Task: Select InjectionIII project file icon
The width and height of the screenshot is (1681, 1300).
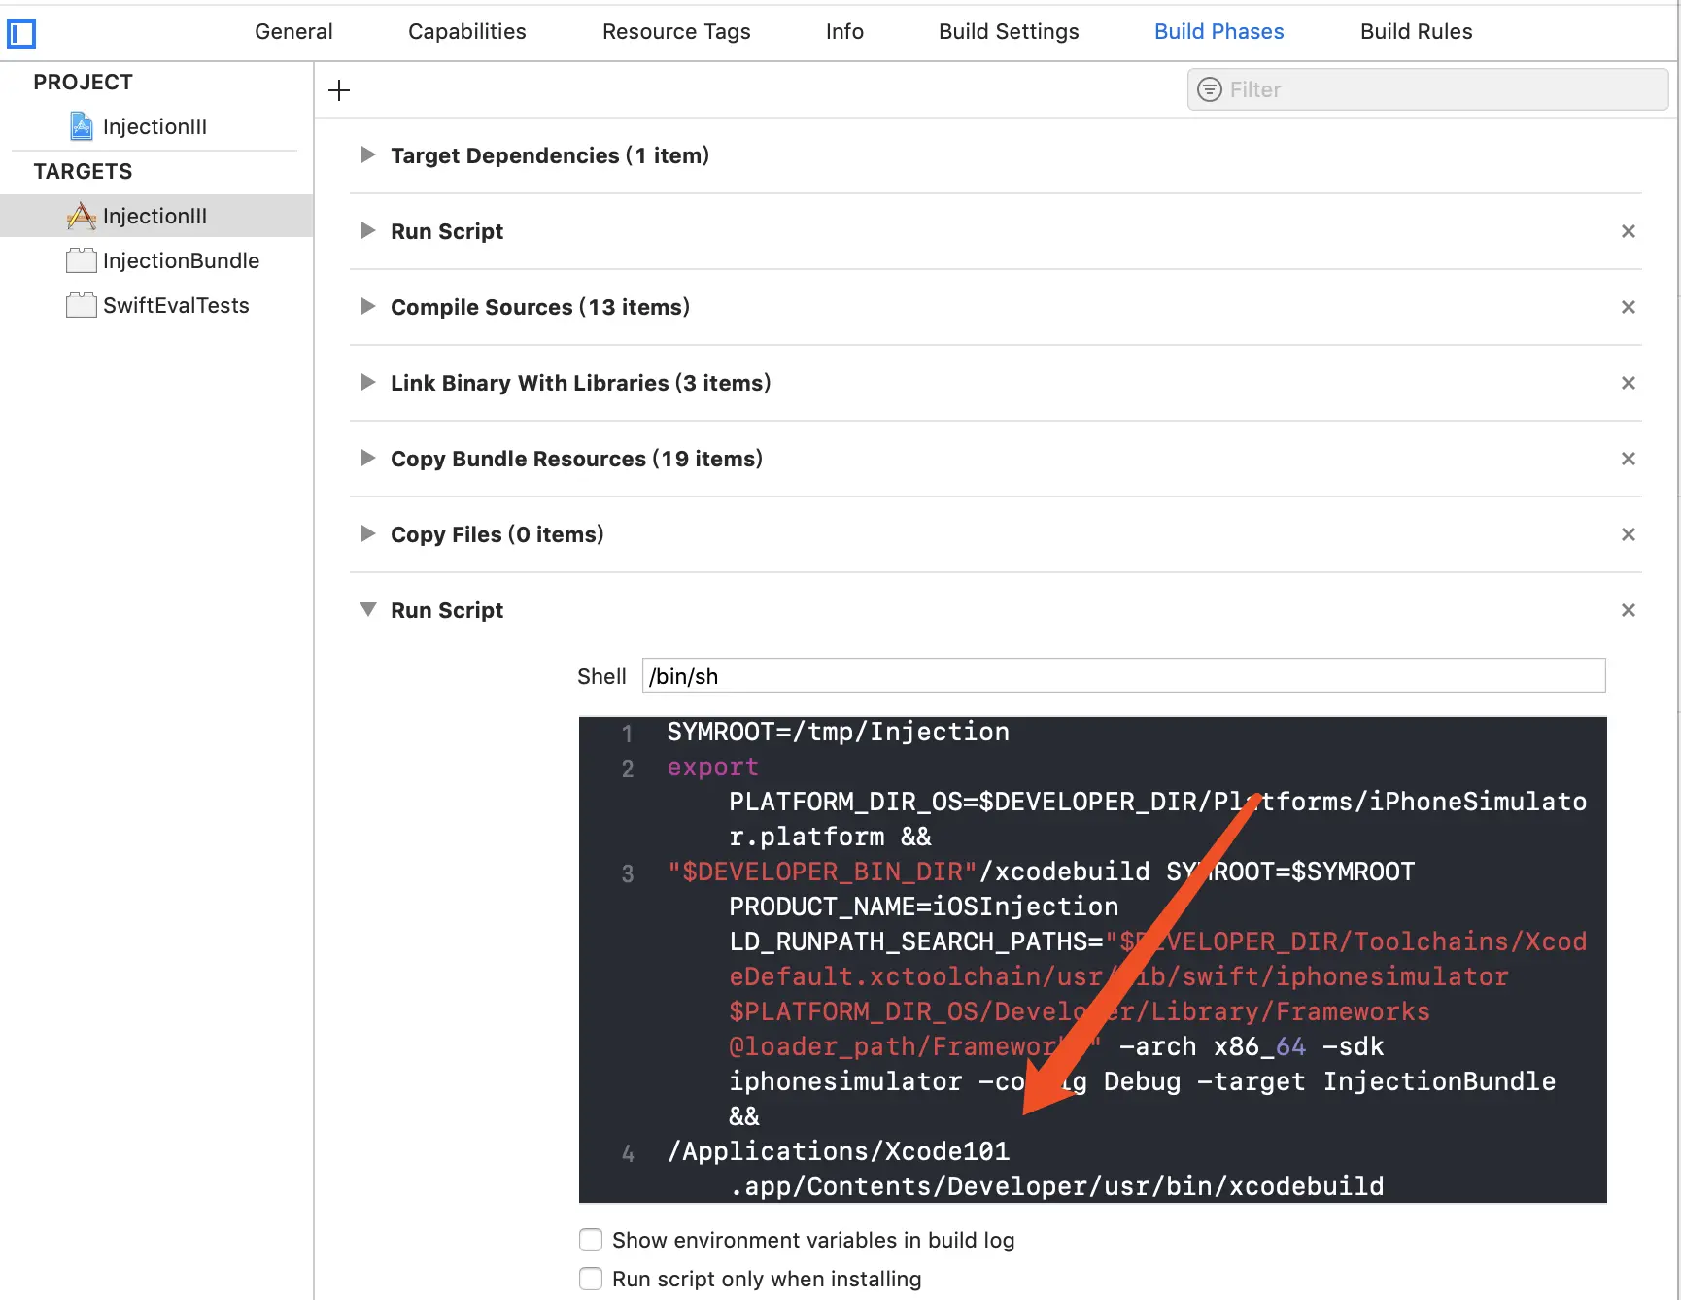Action: (82, 126)
